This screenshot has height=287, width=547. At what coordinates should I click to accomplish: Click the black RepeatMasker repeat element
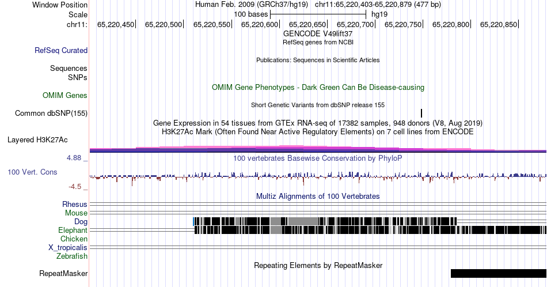pos(499,273)
